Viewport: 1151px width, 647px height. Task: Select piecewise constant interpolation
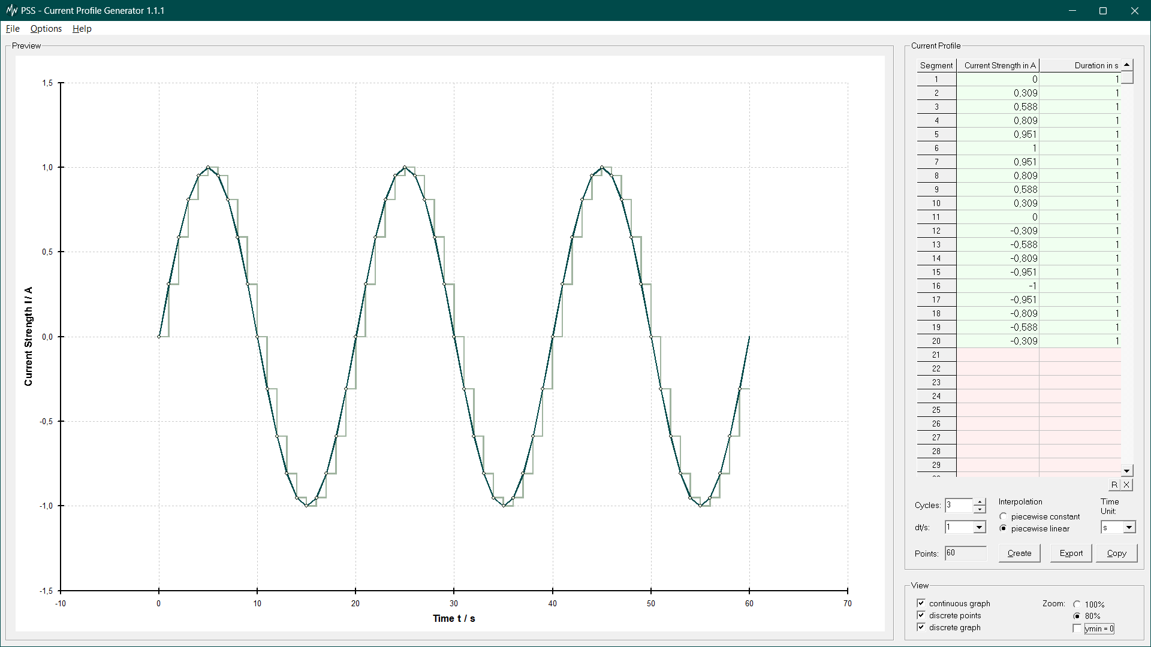point(1003,516)
